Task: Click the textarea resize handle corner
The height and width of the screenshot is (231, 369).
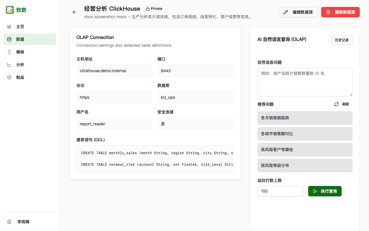Action: pos(351,94)
